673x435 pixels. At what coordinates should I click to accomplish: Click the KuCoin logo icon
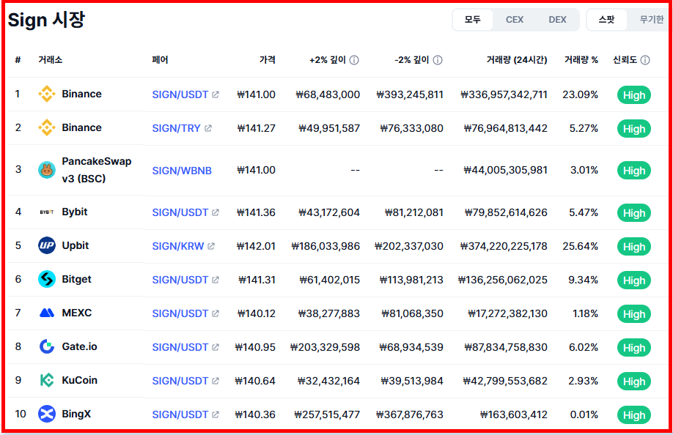(46, 380)
